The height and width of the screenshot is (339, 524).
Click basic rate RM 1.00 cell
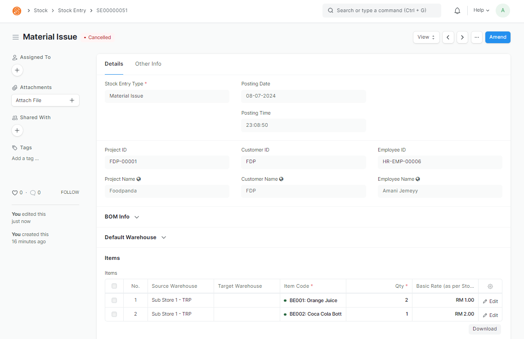point(445,300)
